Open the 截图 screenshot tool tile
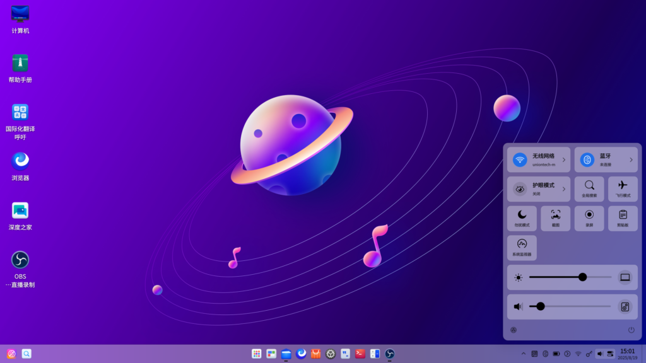Screen dimensions: 646x363 point(555,218)
